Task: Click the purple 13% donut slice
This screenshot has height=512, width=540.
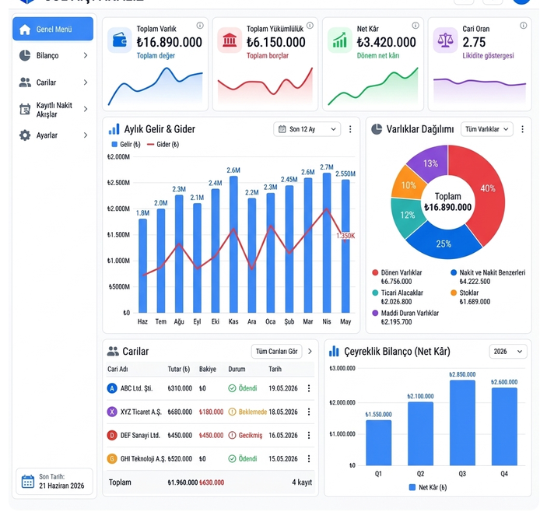Action: [430, 163]
